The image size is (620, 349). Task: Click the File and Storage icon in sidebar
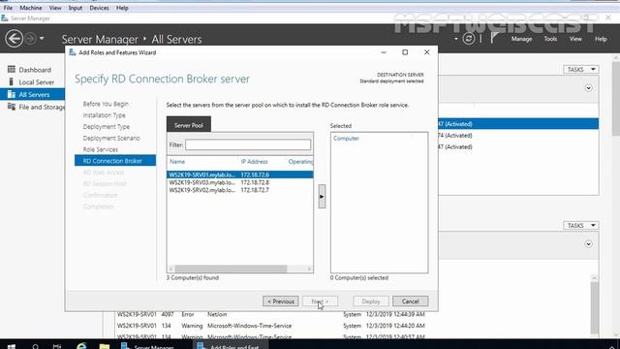click(x=11, y=107)
